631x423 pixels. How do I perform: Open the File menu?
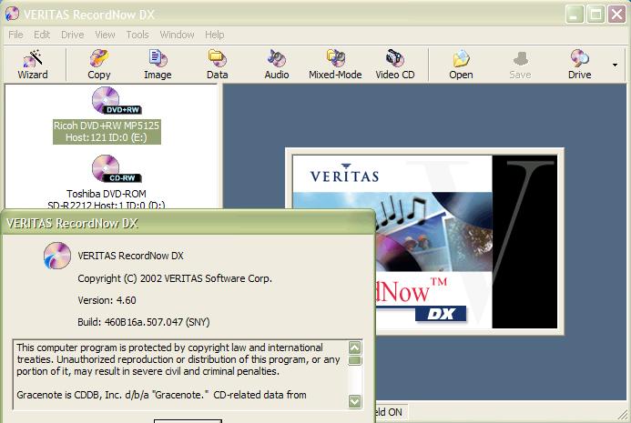click(15, 35)
